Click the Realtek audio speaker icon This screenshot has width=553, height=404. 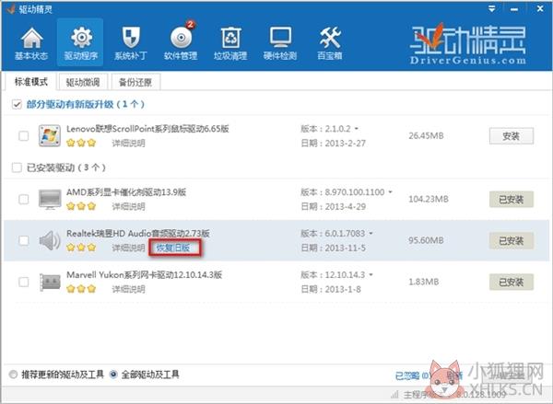coord(50,240)
